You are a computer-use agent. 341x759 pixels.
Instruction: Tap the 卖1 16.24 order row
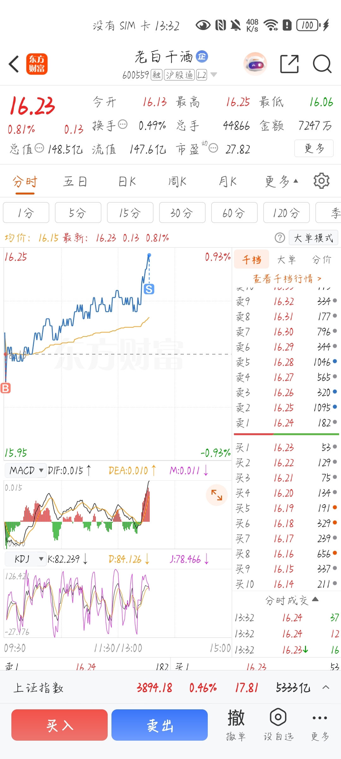click(x=286, y=423)
